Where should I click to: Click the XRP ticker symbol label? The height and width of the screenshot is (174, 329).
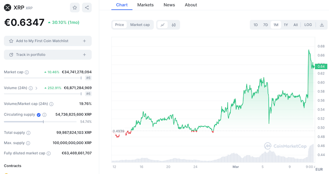pos(29,8)
